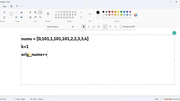
Task: Click the k=1 text line
Action: pos(25,47)
